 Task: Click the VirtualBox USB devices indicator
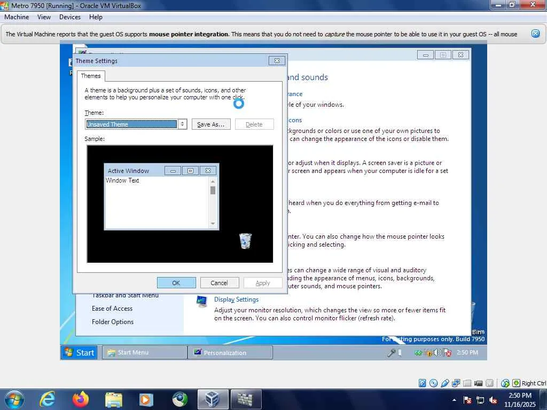coord(445,383)
